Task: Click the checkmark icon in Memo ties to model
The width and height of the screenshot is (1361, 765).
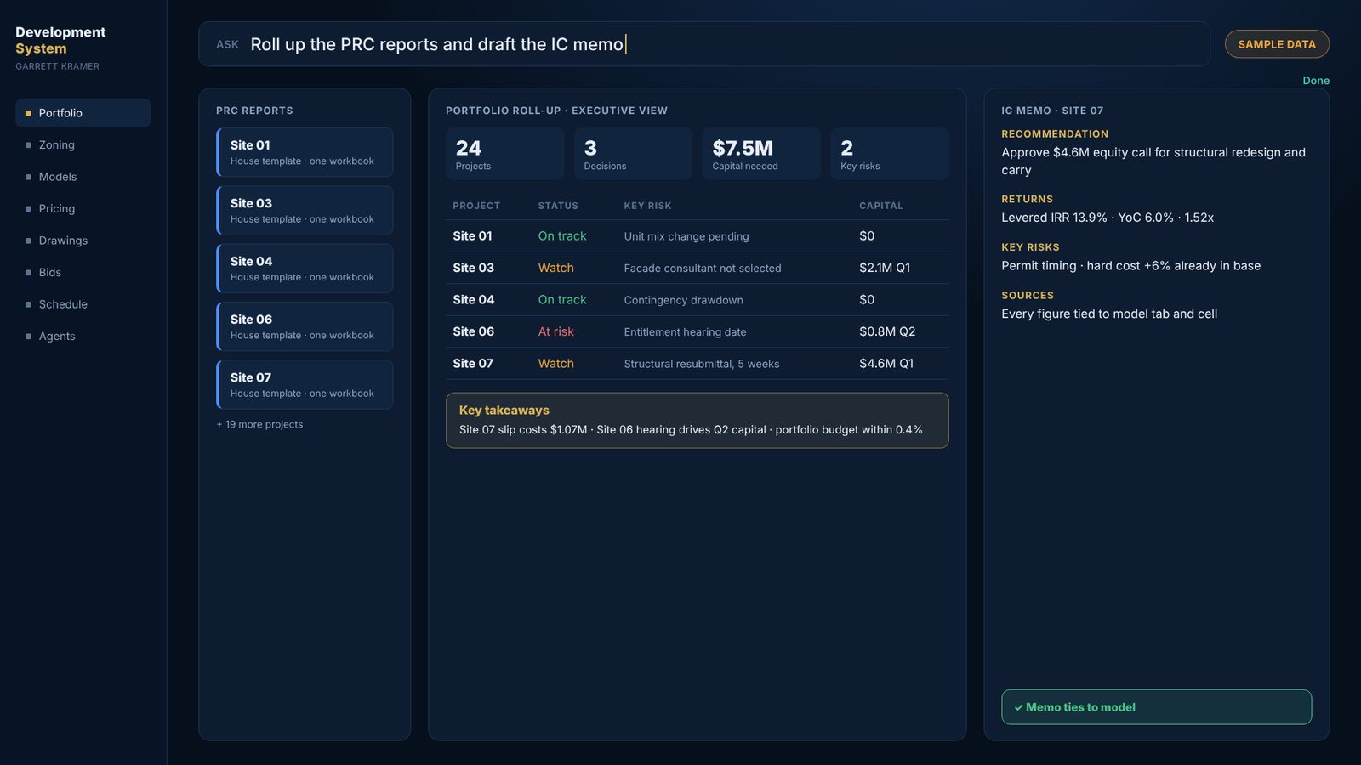Action: click(x=1018, y=707)
